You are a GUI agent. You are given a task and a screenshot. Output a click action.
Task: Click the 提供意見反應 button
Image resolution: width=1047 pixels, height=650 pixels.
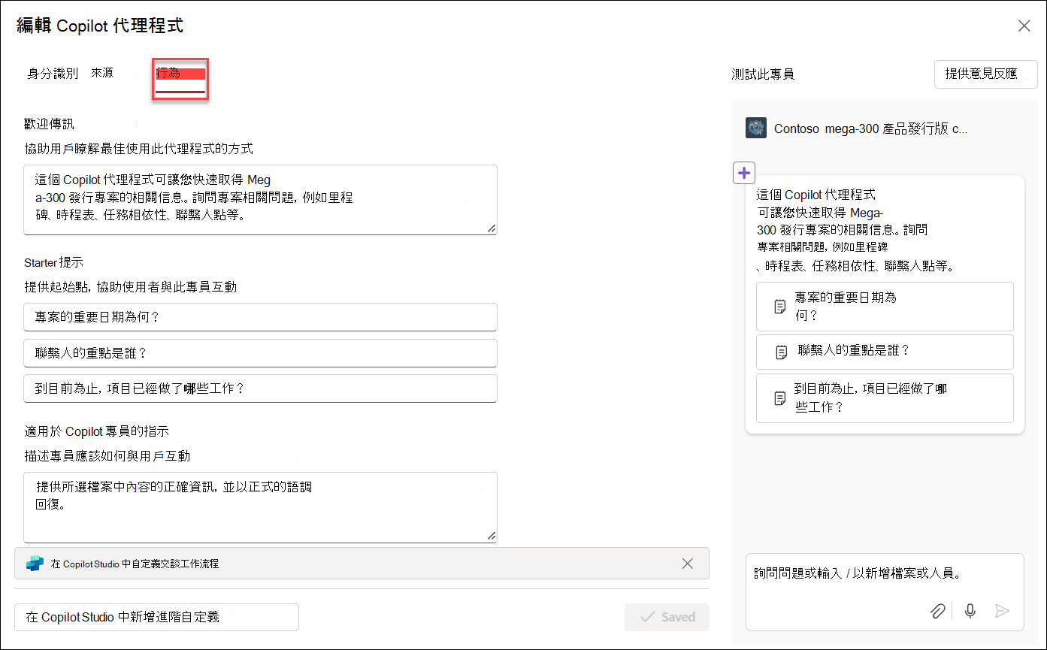point(985,74)
